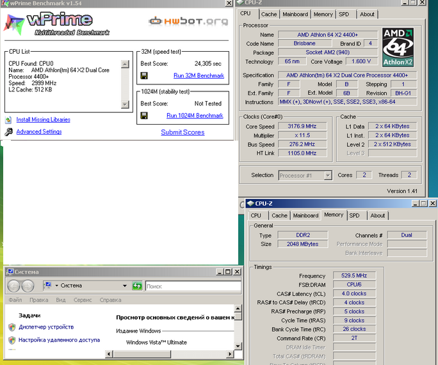The width and height of the screenshot is (438, 365).
Task: Run the 32M Benchmark
Action: click(x=199, y=75)
